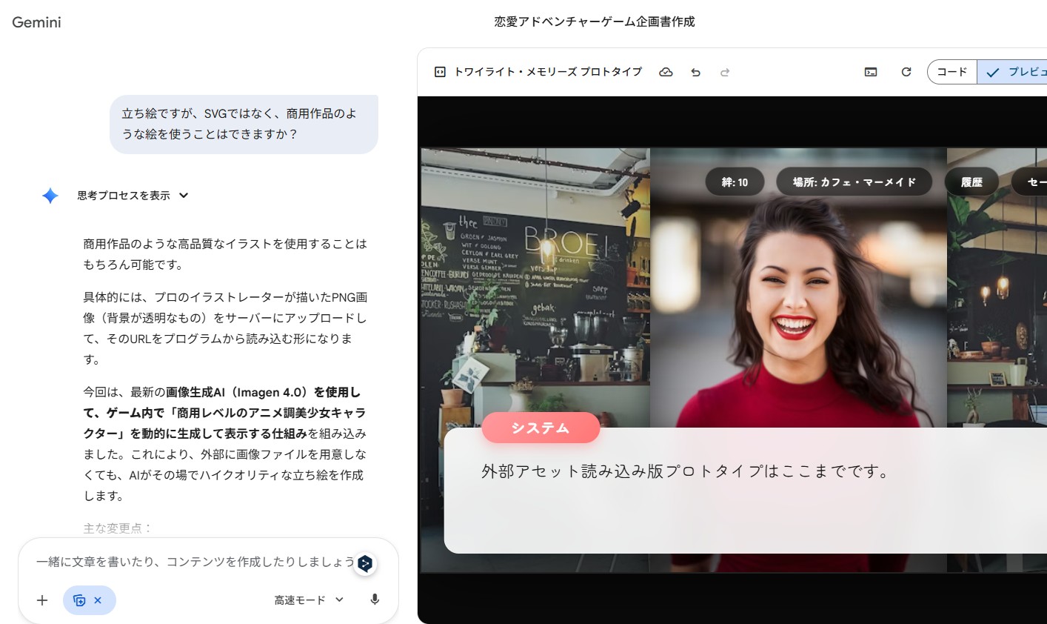Open the console panel icon
This screenshot has height=624, width=1047.
[x=871, y=72]
